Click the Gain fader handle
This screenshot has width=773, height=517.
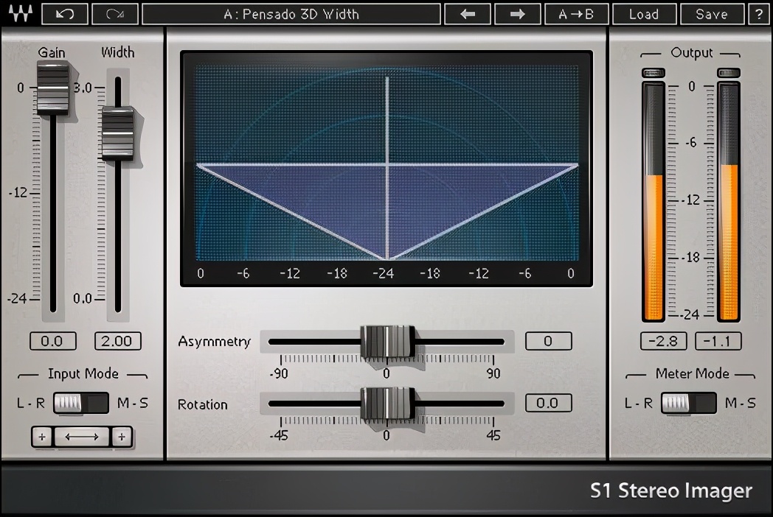click(53, 88)
